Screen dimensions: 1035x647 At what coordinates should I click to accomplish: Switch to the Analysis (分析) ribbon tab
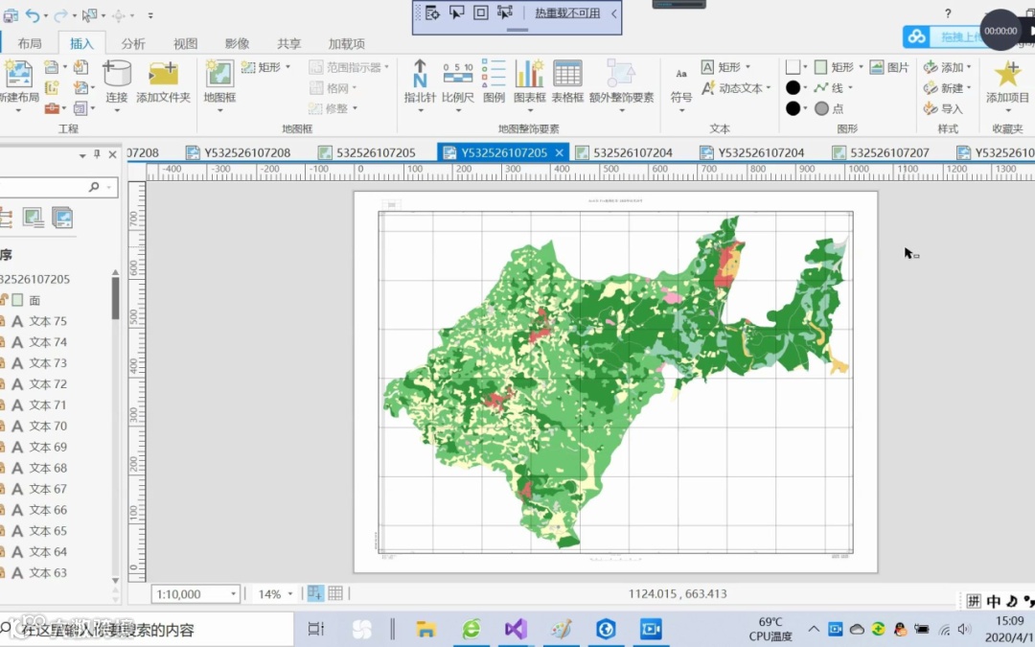tap(133, 44)
